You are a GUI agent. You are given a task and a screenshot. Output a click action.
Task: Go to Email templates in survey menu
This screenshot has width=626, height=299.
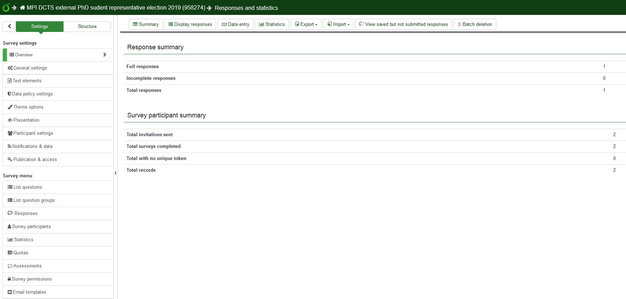point(29,292)
